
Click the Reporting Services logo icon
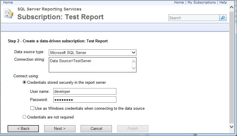pyautogui.click(x=8, y=14)
